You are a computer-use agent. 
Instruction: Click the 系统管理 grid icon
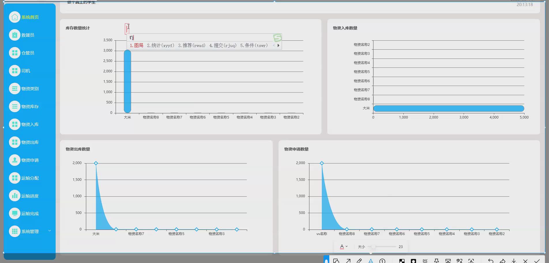(x=15, y=231)
